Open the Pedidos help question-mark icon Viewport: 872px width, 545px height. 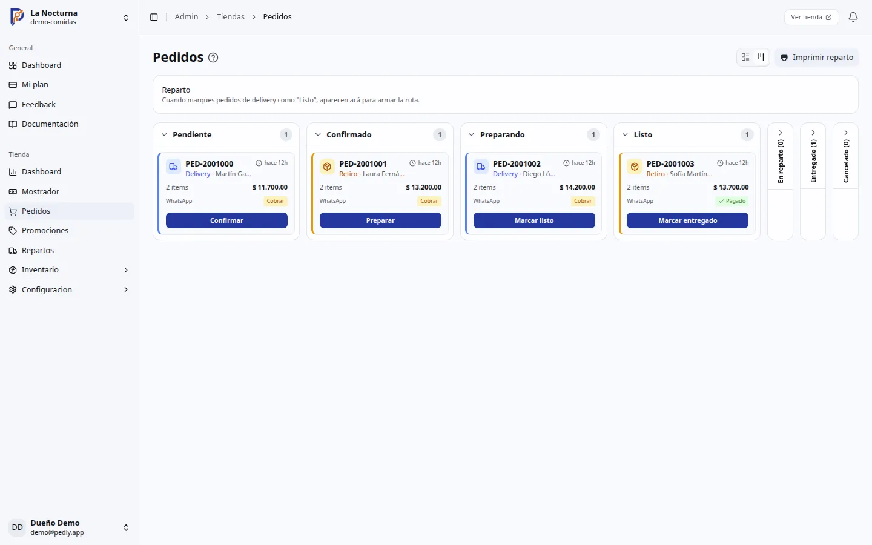point(213,58)
